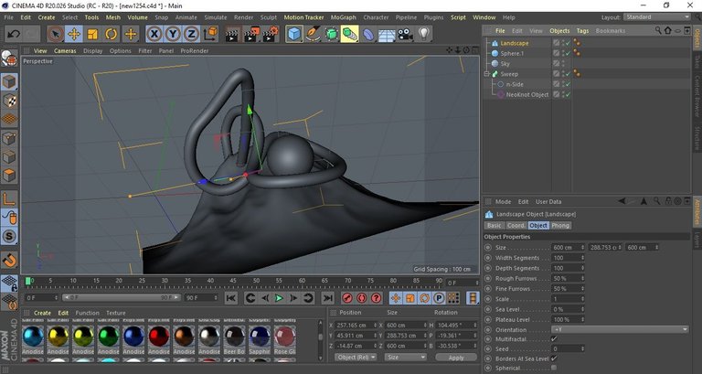702x374 pixels.
Task: Open the Orientation dropdown
Action: tap(620, 330)
